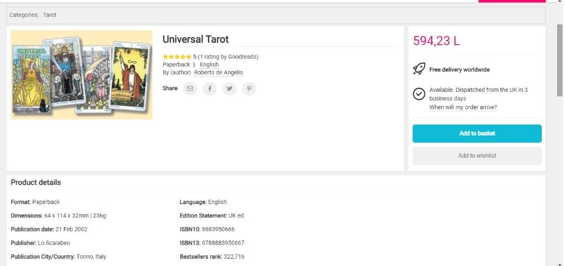
Task: Click the price 594,23 L
Action: point(436,41)
